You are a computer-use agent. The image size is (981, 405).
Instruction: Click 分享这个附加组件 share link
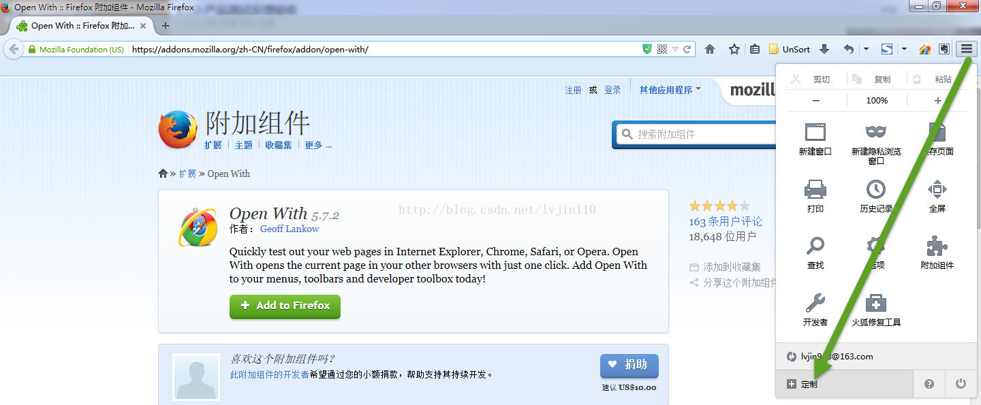click(733, 282)
